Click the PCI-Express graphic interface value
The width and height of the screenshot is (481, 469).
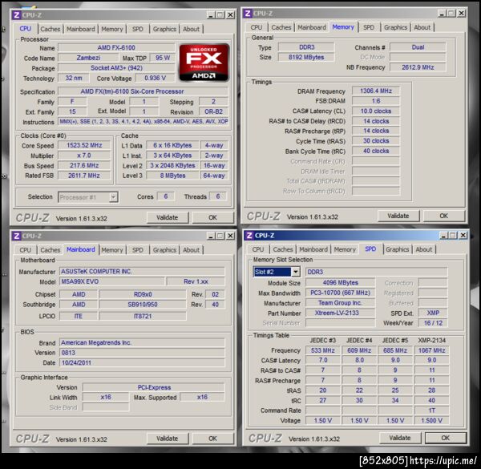154,387
